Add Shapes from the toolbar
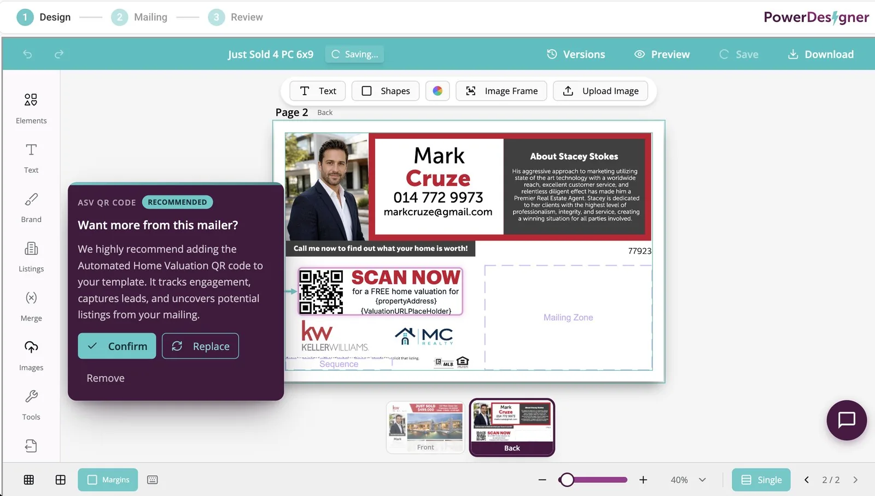 pyautogui.click(x=386, y=91)
